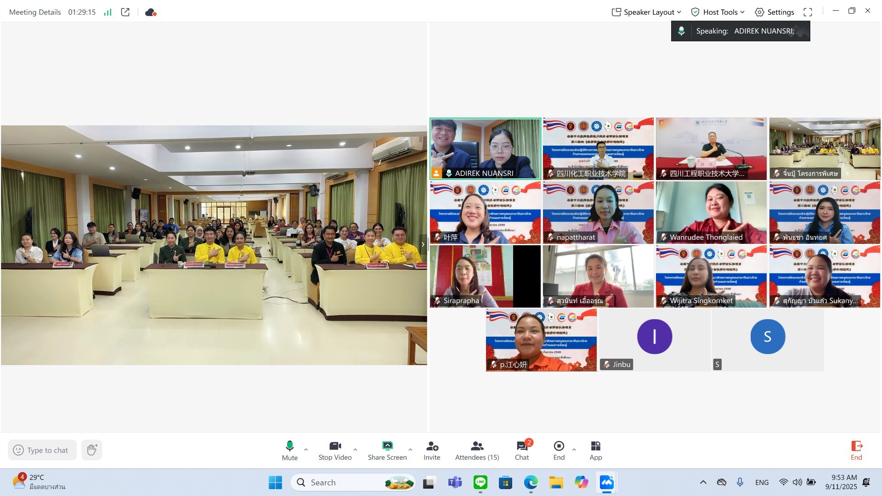882x496 pixels.
Task: Mute the microphone
Action: (x=289, y=450)
